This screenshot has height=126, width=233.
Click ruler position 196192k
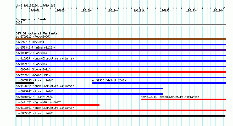coord(165,10)
